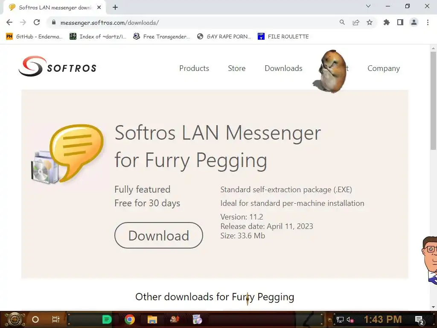This screenshot has height=328, width=437.
Task: Bookmark this page with the star icon
Action: (370, 22)
